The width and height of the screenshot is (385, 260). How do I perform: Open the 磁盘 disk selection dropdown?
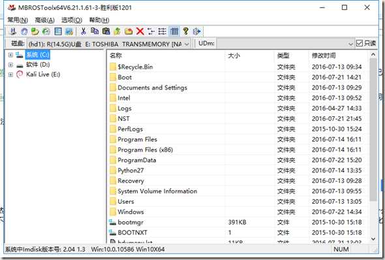coord(187,44)
